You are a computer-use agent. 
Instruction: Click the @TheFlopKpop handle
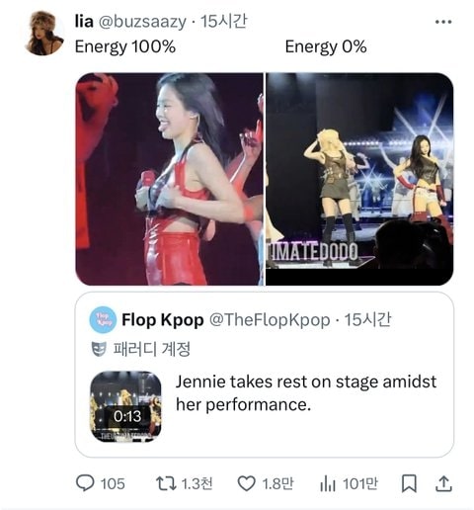[270, 320]
